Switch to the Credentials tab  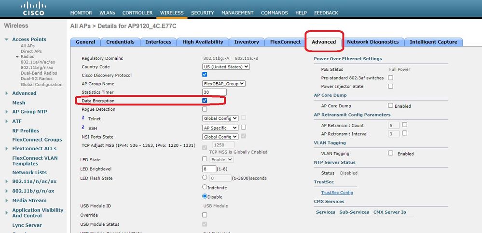click(x=120, y=42)
